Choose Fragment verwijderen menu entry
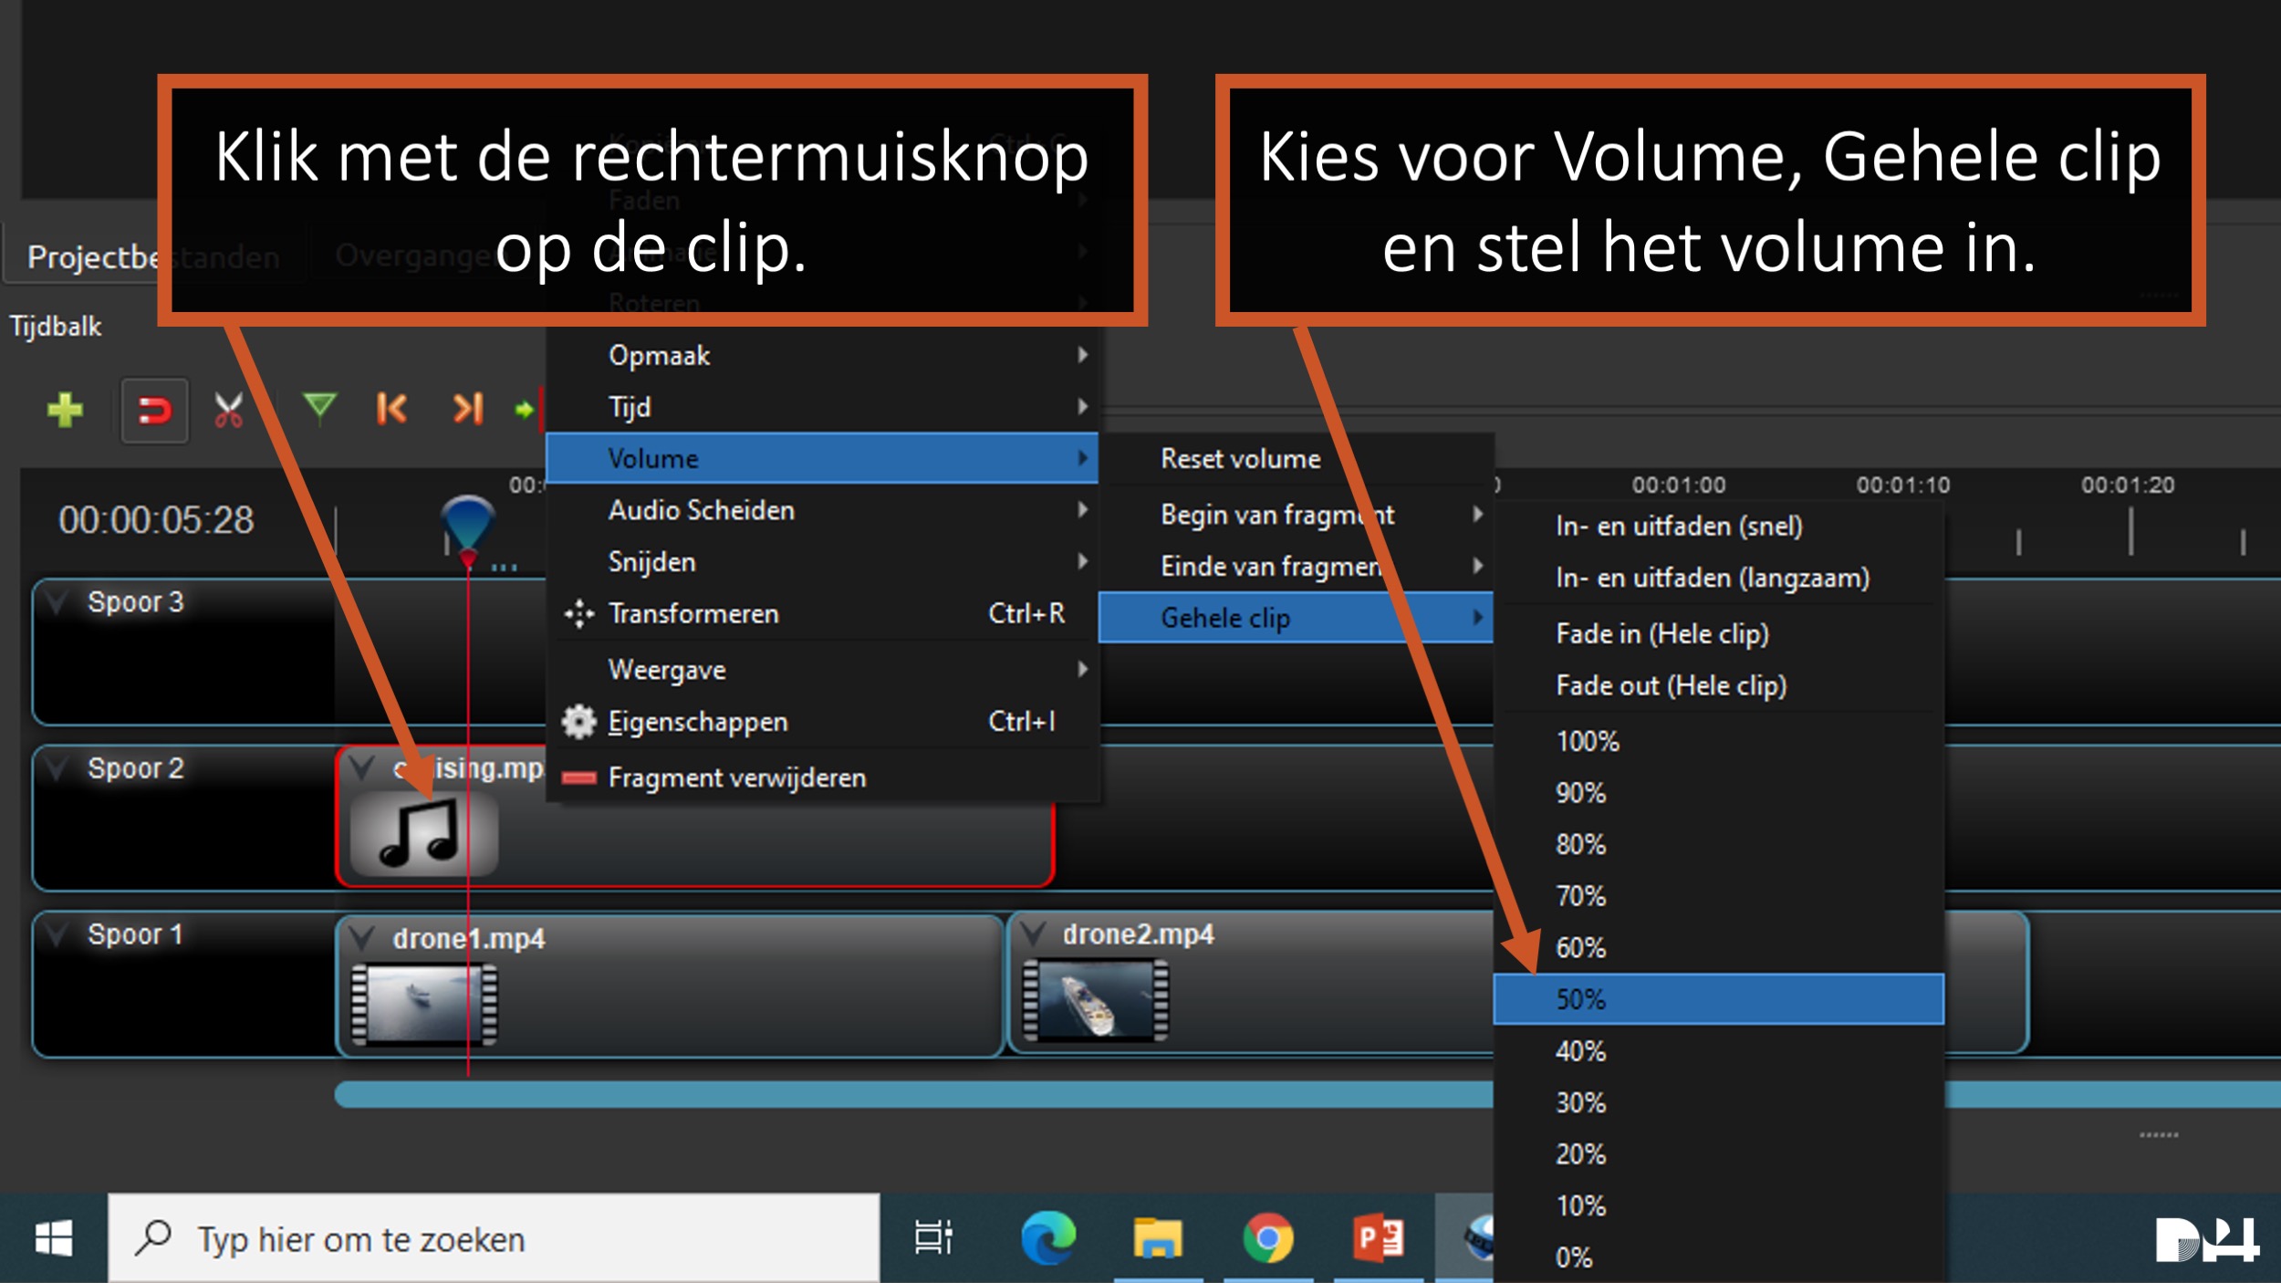The width and height of the screenshot is (2281, 1283). pyautogui.click(x=736, y=777)
